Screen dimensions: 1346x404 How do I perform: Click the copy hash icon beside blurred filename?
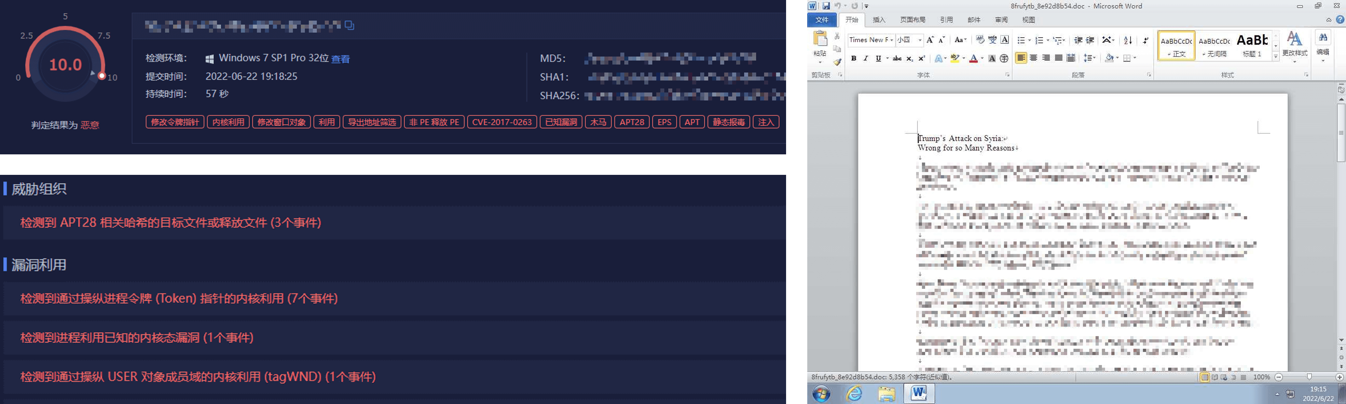(349, 25)
